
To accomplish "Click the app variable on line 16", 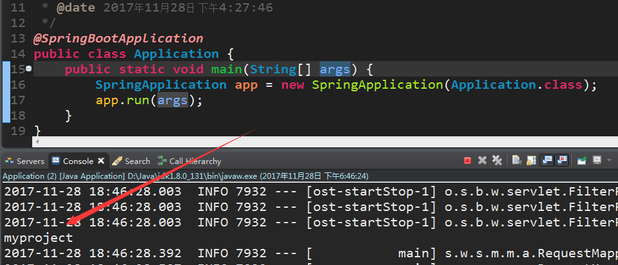I will tap(246, 85).
